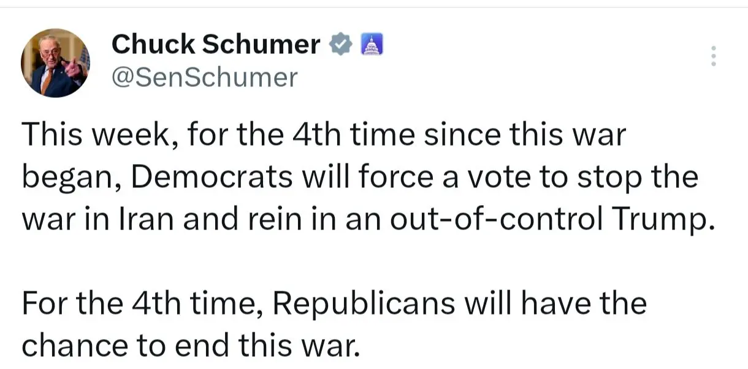Screen dimensions: 748x369
Task: Click the blue verified checkmark badge
Action: click(x=341, y=45)
